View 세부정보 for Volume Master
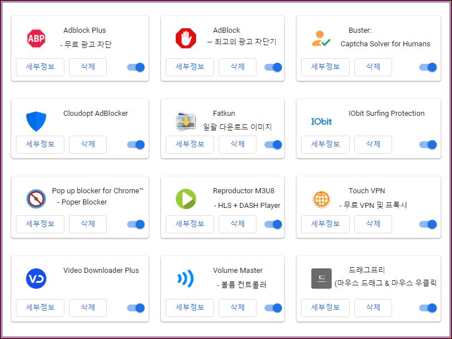452x339 pixels. [190, 308]
